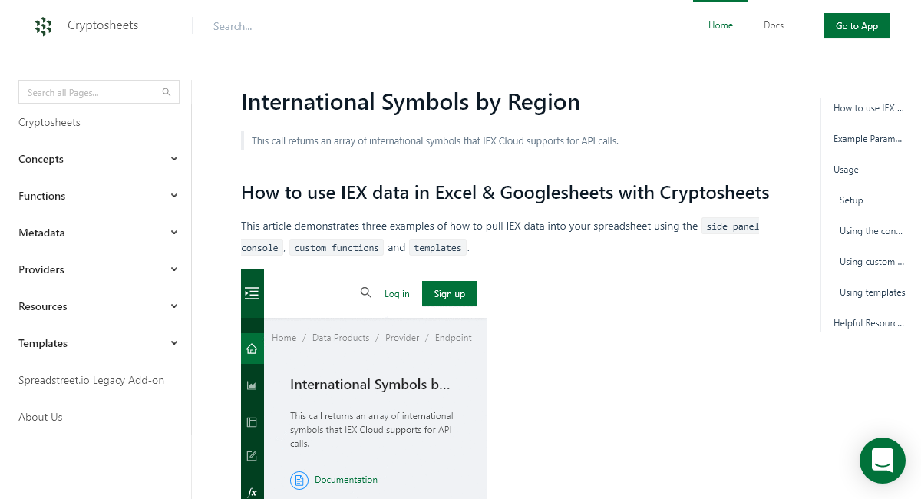Select the home icon in the app sidebar
921x499 pixels.
(252, 348)
